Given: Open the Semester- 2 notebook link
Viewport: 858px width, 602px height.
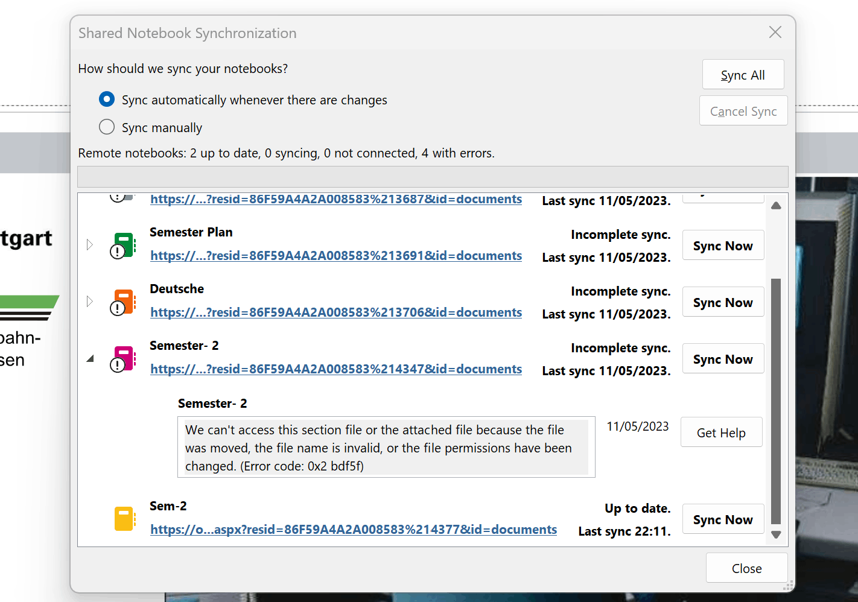Looking at the screenshot, I should [336, 369].
